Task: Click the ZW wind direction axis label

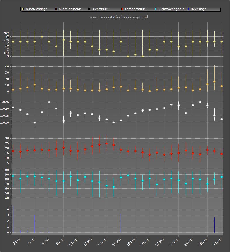Action: tap(7, 40)
